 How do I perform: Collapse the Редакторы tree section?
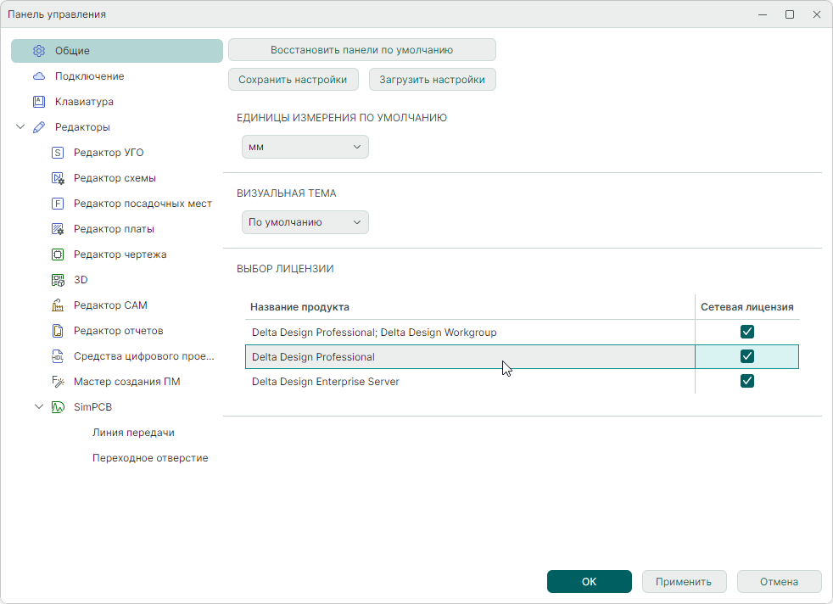click(20, 127)
